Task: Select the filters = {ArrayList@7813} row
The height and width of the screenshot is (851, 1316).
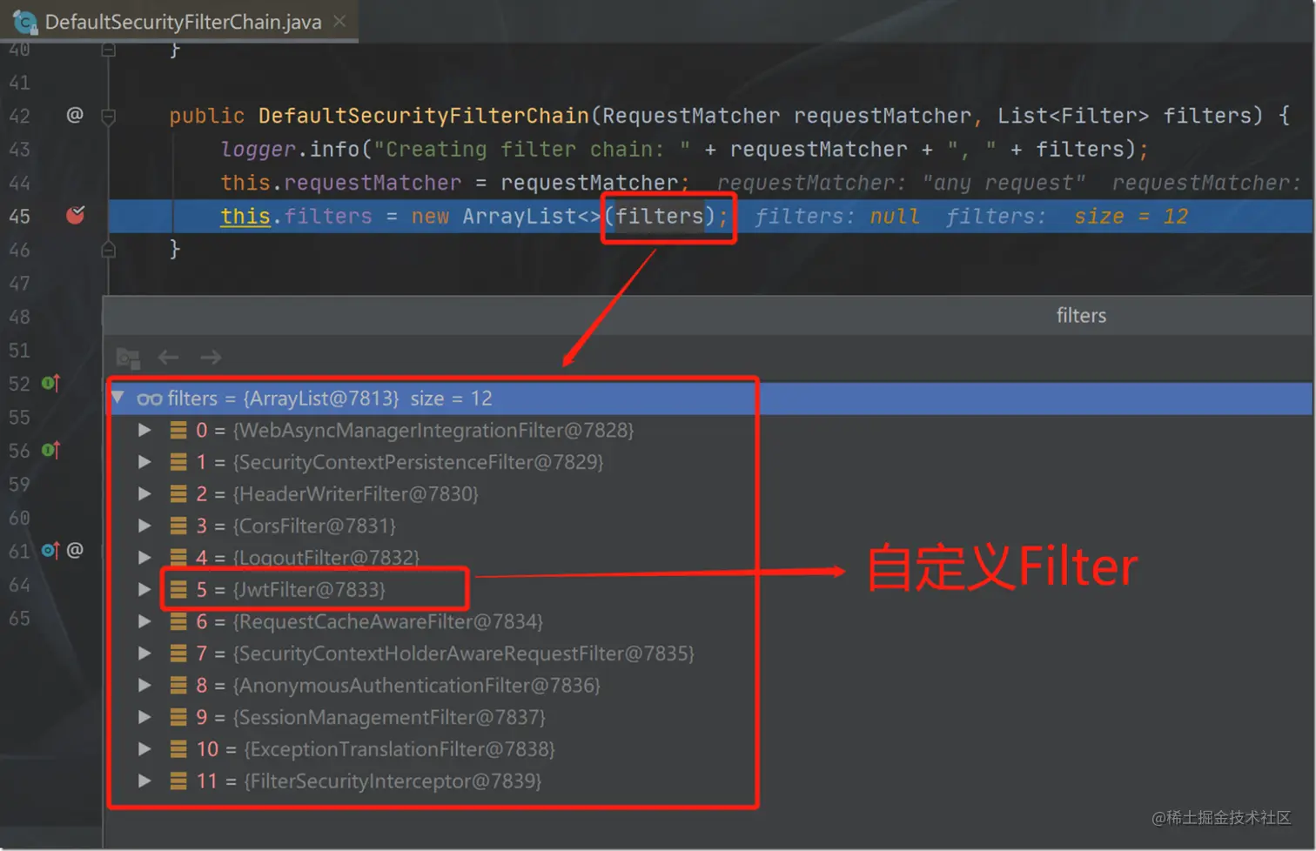Action: click(x=708, y=399)
